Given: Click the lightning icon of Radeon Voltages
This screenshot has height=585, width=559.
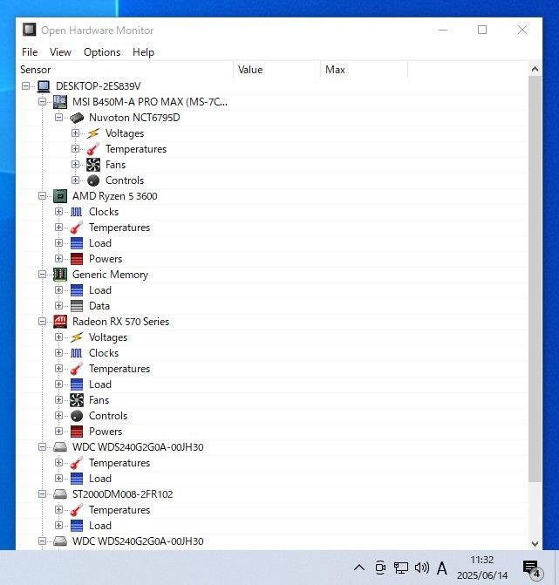Looking at the screenshot, I should (77, 337).
